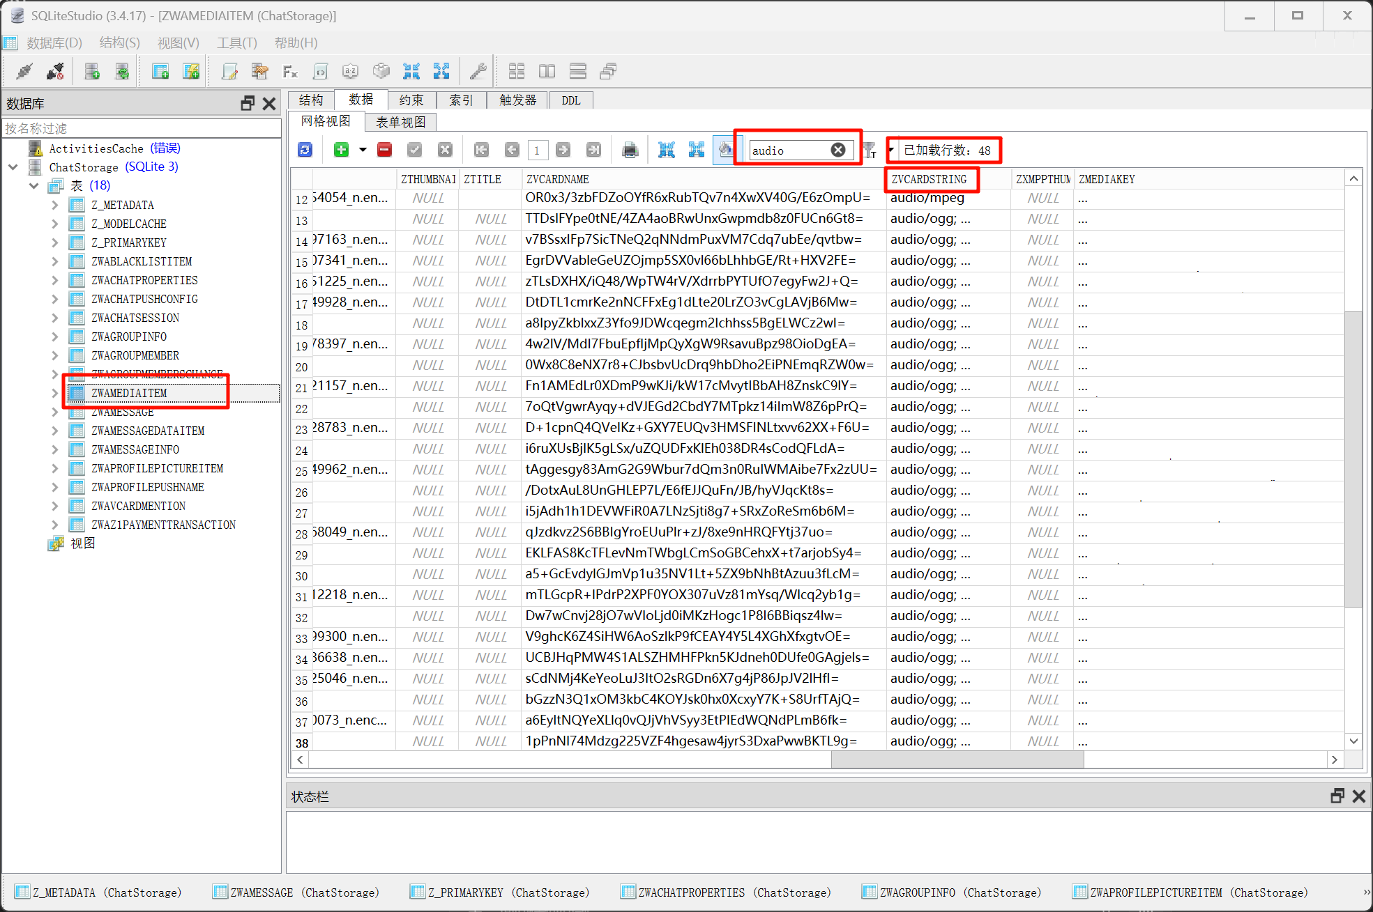Switch to the DDL tab

coord(570,100)
